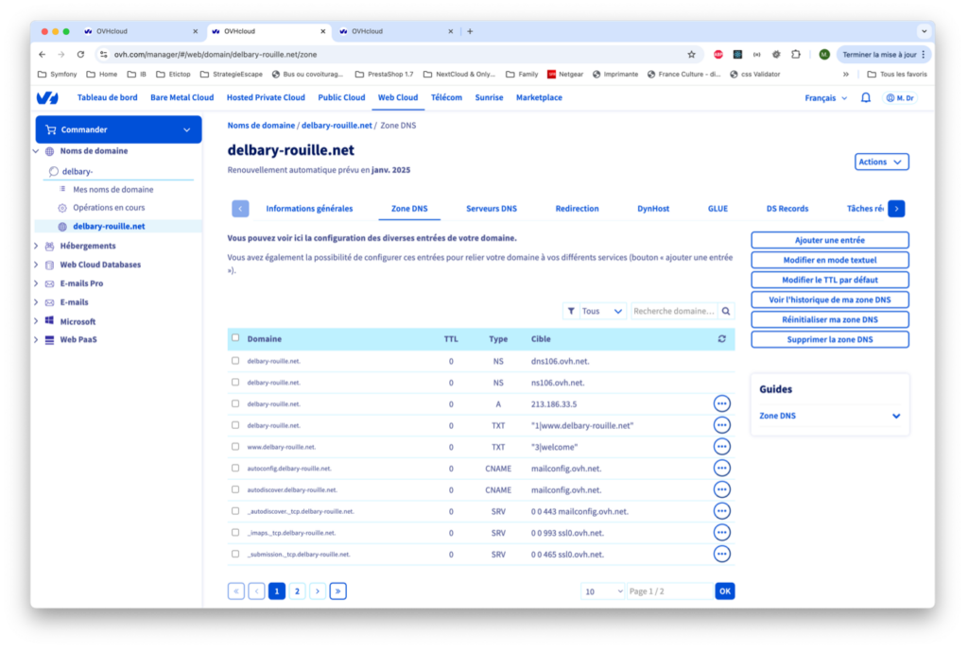968x651 pixels.
Task: Click Réinitialiser ma zone DNS button
Action: tap(830, 319)
